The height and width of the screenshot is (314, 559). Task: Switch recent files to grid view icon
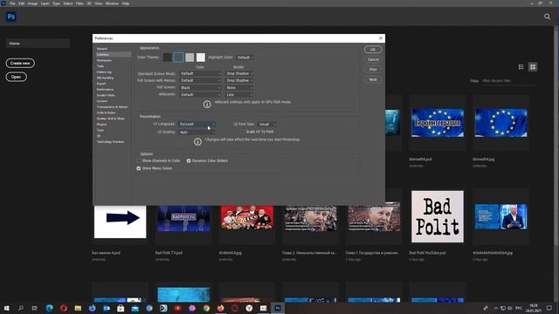(533, 67)
